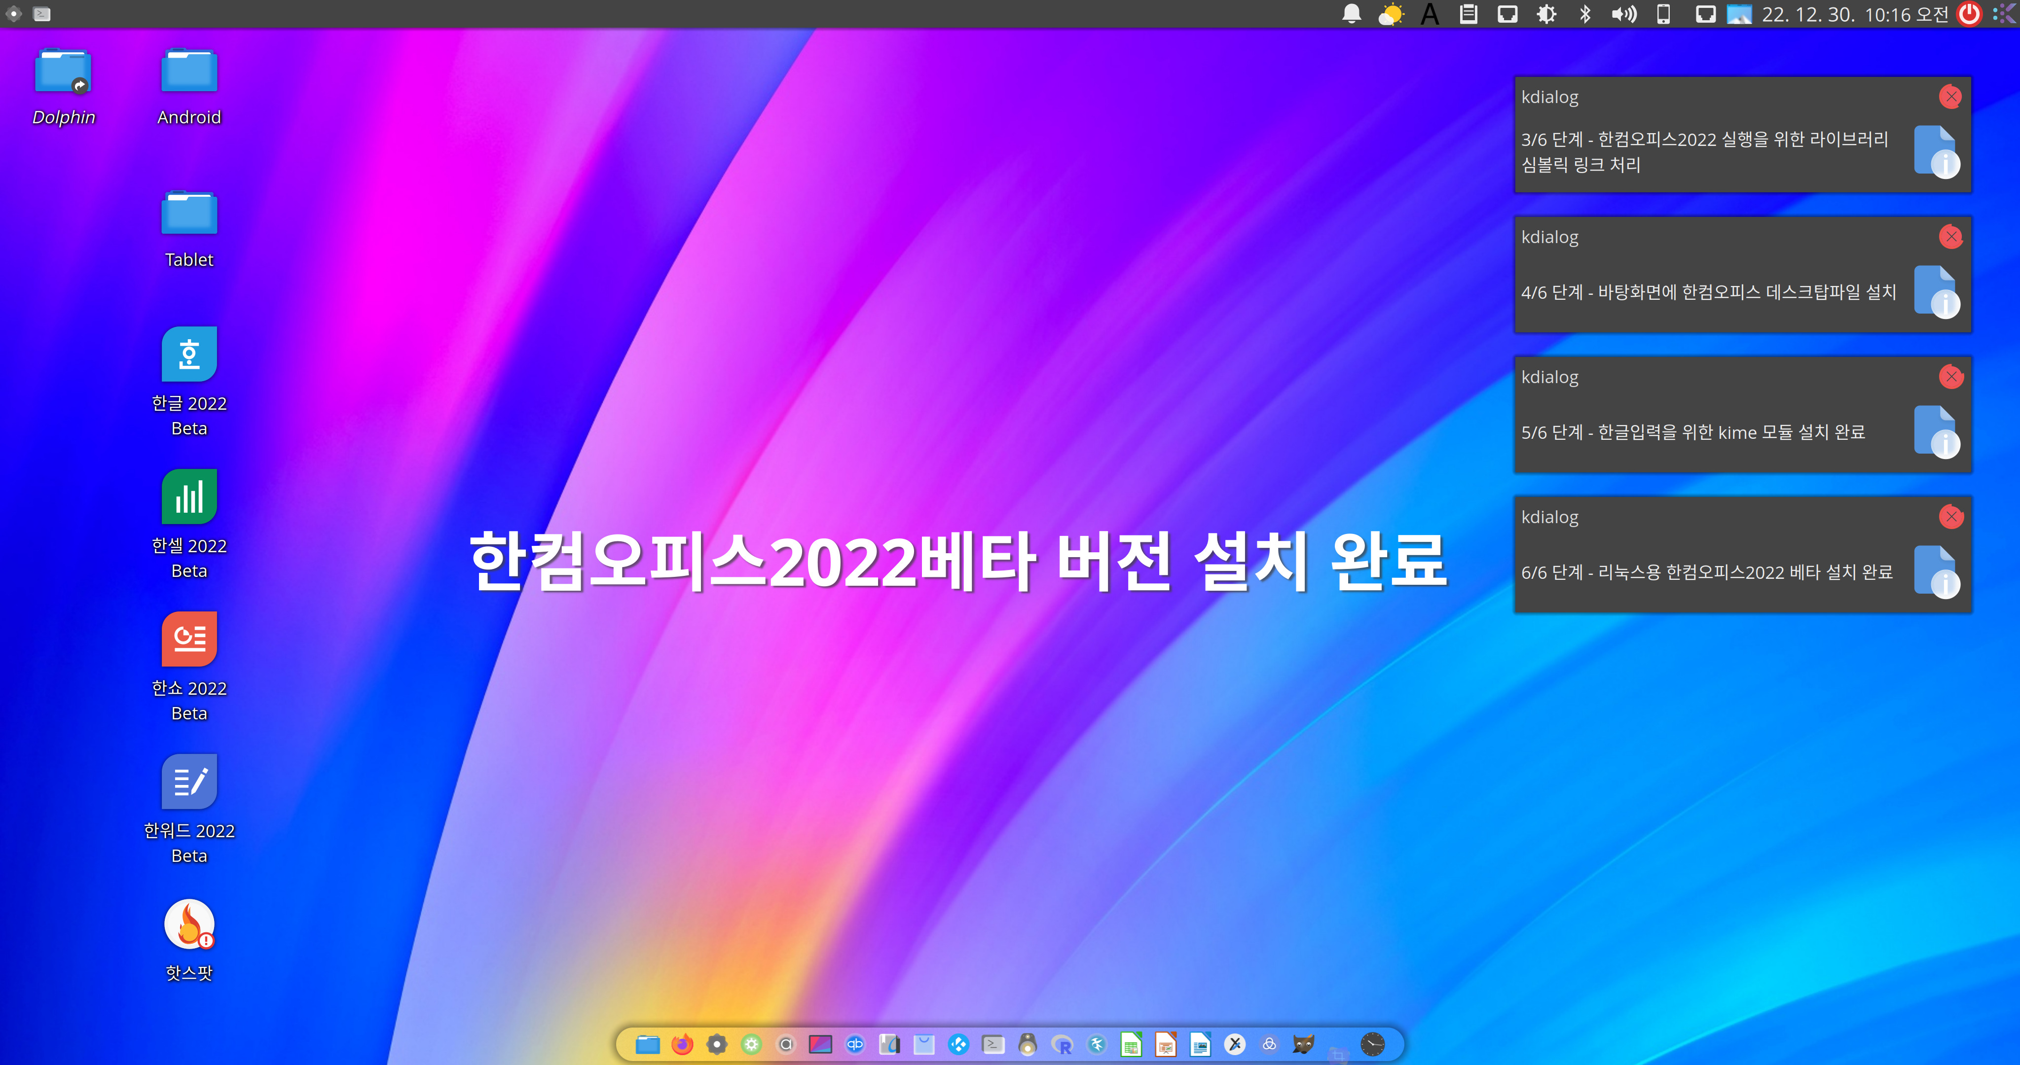
Task: Open the dark gear settings icon in dock
Action: (x=717, y=1045)
